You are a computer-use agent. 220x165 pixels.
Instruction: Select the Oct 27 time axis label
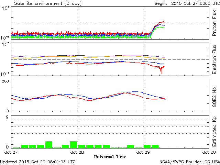(11, 152)
